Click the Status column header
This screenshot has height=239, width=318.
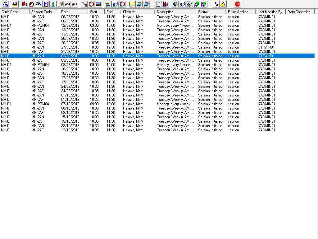pos(211,12)
